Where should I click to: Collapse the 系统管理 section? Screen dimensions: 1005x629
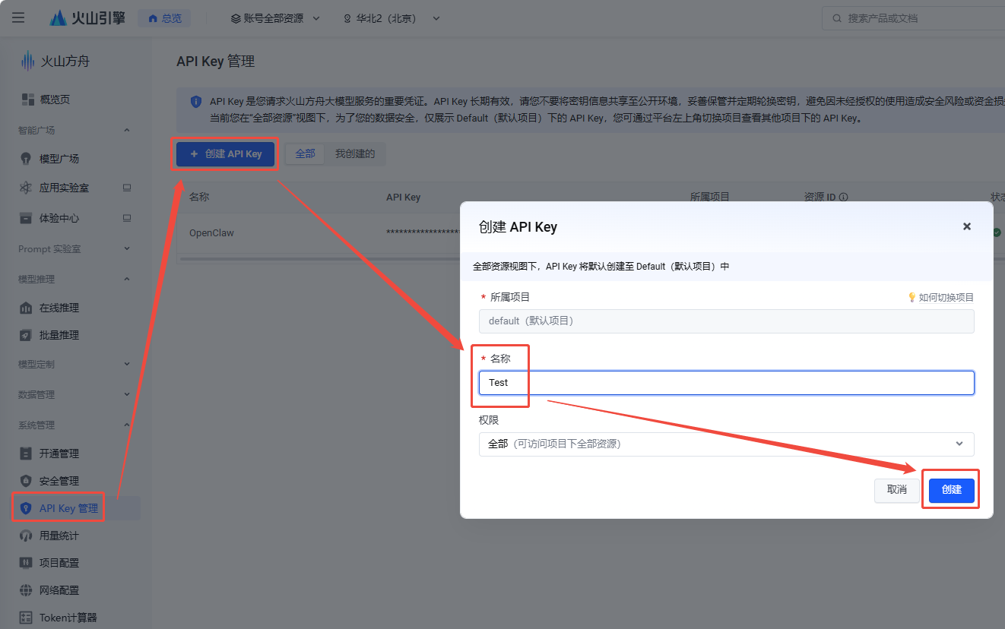(127, 425)
